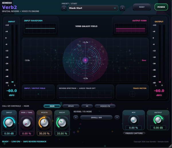Toggle the POWER button

[x=161, y=7]
